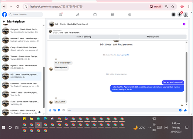Go back from Marketplace list arrow
193x139 pixels.
[4, 22]
